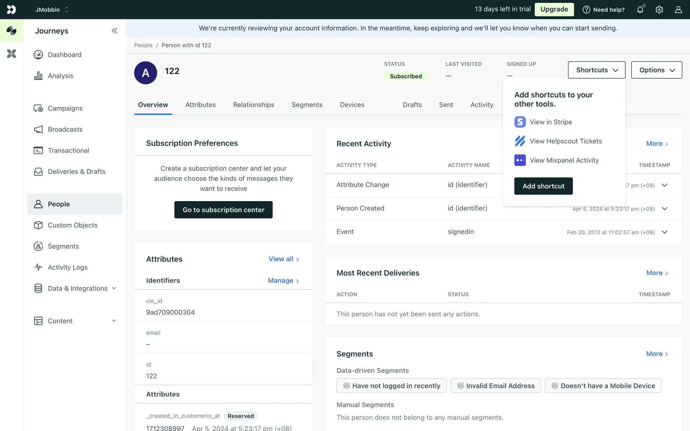Open the Devices tab
The height and width of the screenshot is (431, 690).
352,105
